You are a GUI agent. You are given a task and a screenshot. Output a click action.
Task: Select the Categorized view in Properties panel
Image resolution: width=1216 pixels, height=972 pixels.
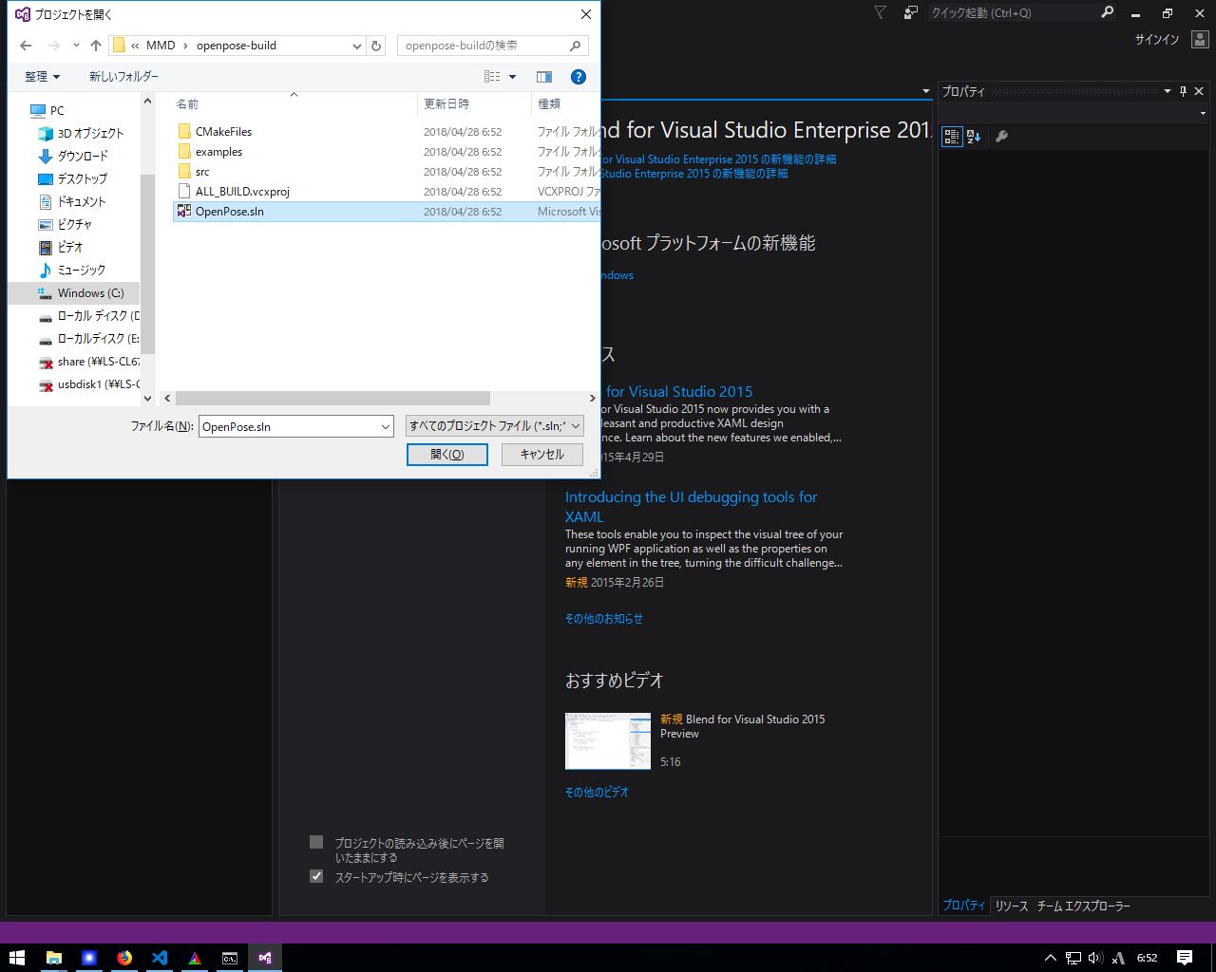951,136
